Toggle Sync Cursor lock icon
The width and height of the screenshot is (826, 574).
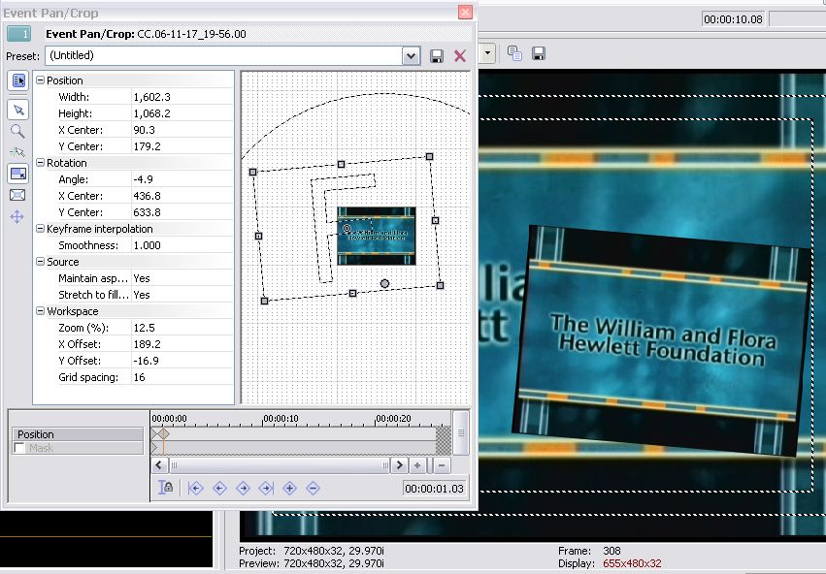pos(165,488)
